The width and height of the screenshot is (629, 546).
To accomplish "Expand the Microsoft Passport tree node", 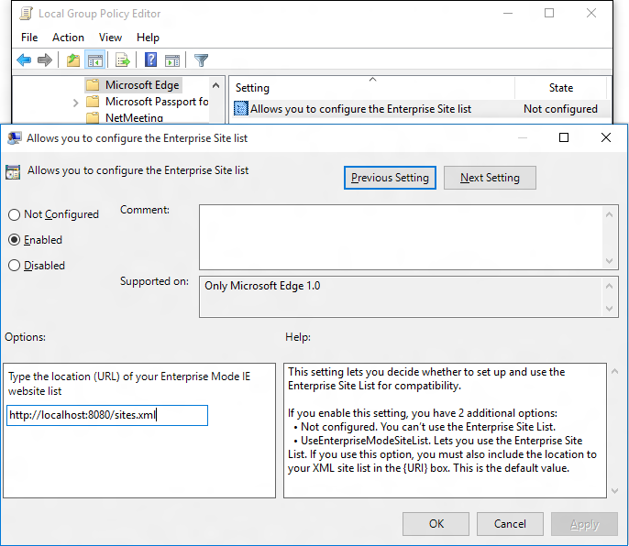I will [x=75, y=103].
